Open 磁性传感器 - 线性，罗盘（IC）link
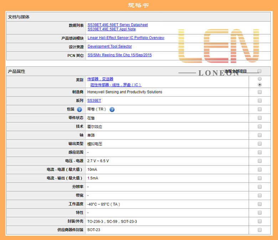The height and width of the screenshot is (240, 278). click(x=116, y=85)
